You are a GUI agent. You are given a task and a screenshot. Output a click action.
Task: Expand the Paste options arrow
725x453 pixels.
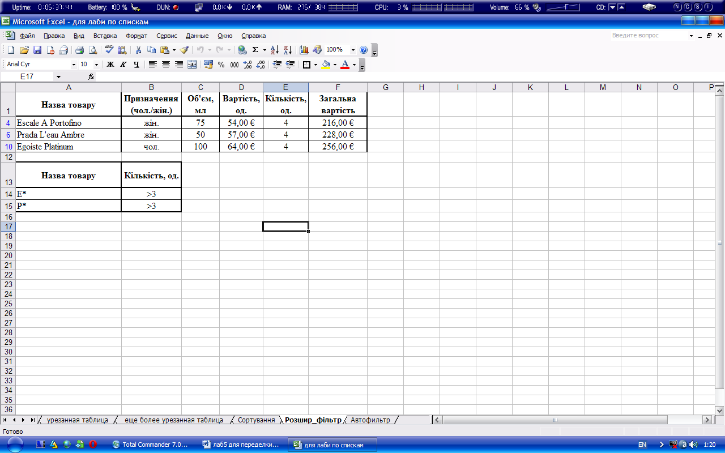[174, 50]
